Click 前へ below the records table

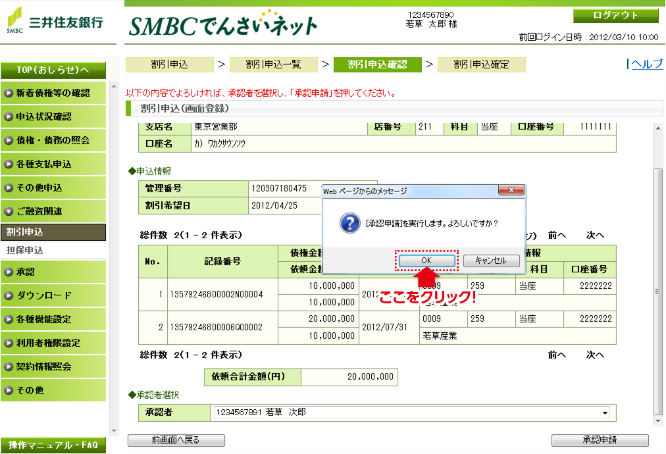[x=557, y=355]
